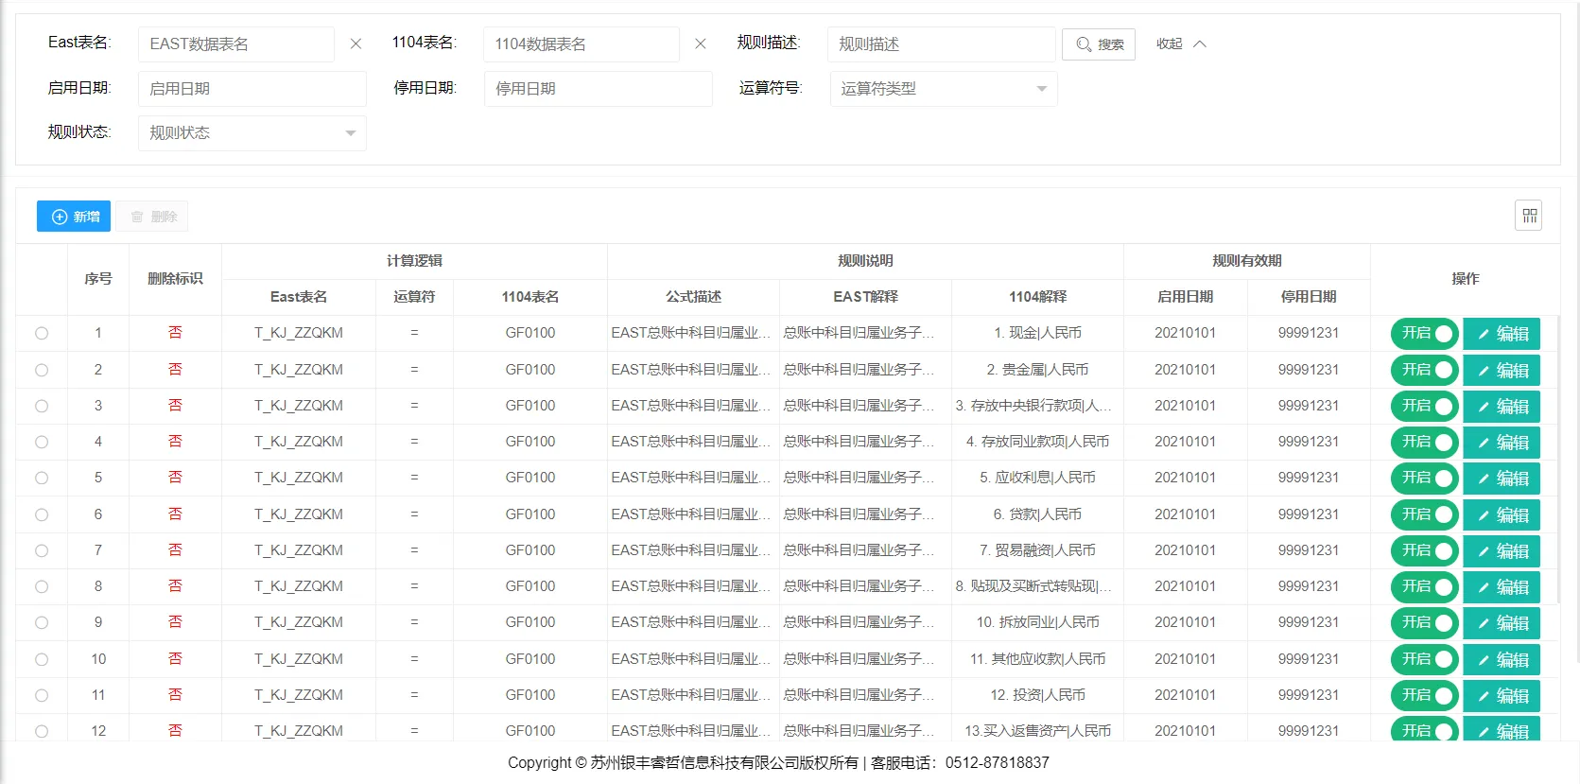Click the 停用日期 date input field
The image size is (1580, 784).
point(598,89)
